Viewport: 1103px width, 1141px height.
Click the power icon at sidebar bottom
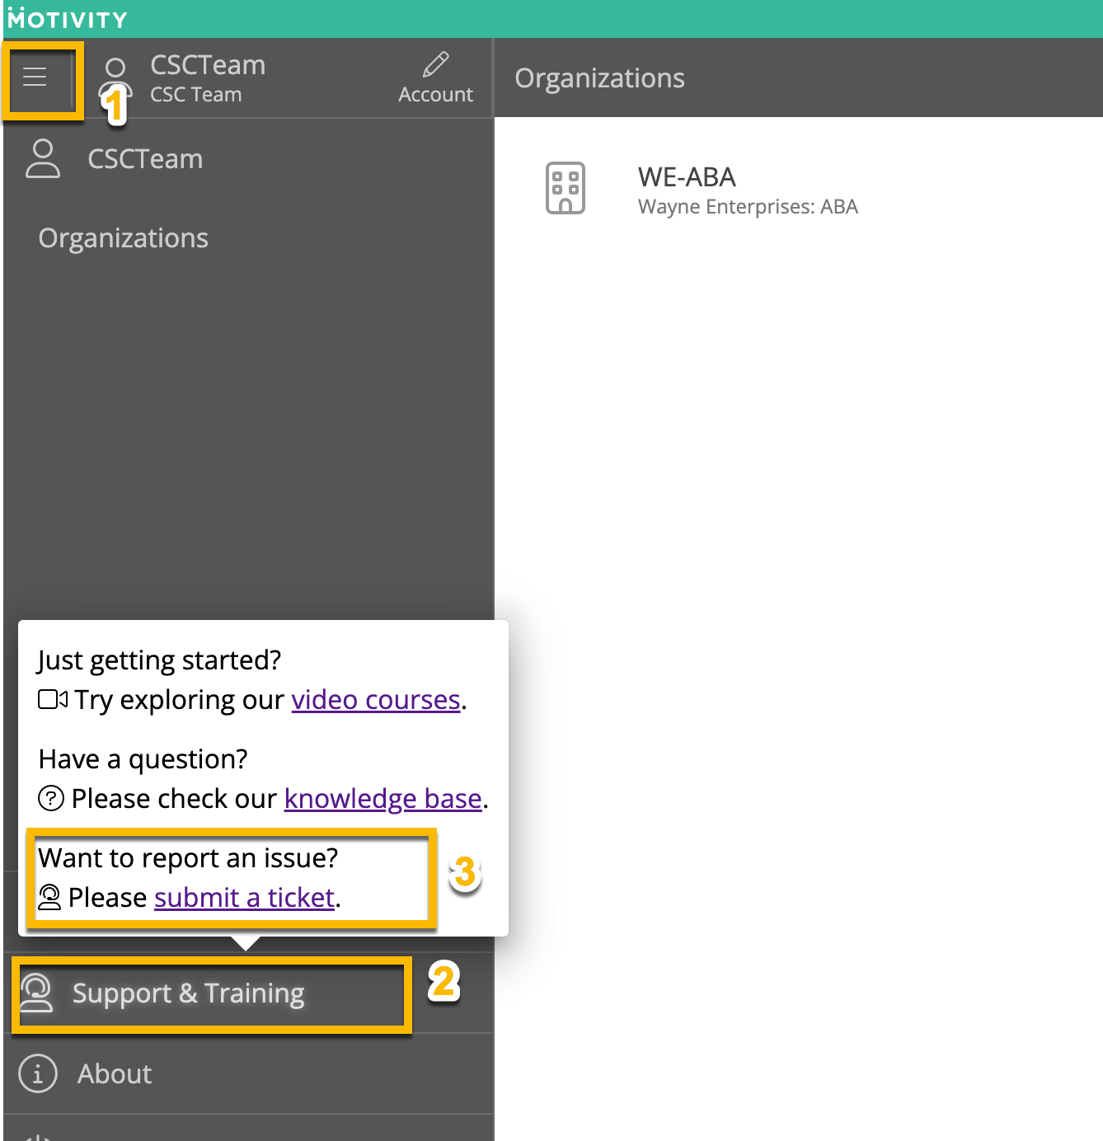pyautogui.click(x=38, y=1136)
